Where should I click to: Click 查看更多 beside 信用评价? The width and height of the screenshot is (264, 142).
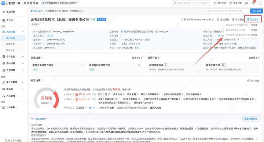(254, 58)
